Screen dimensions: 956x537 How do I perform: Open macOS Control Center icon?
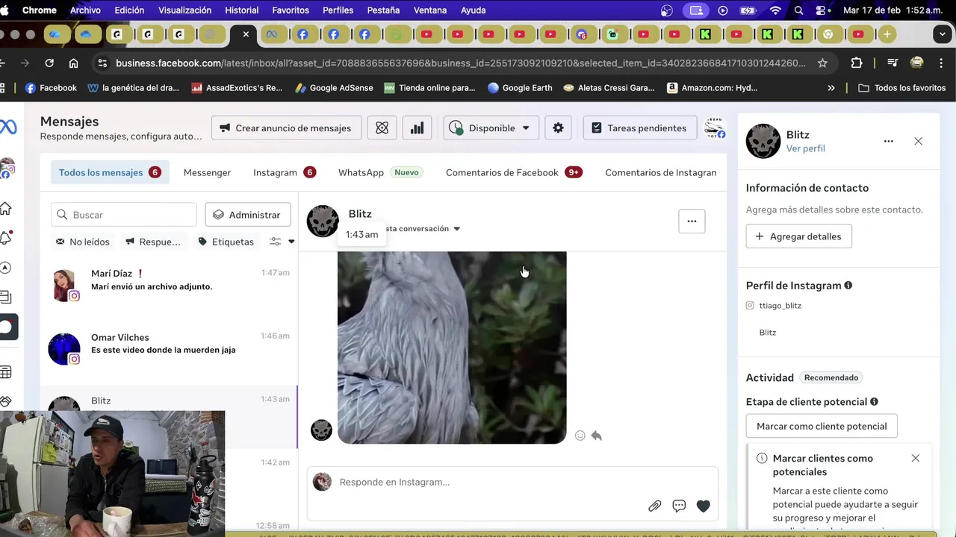click(x=822, y=10)
